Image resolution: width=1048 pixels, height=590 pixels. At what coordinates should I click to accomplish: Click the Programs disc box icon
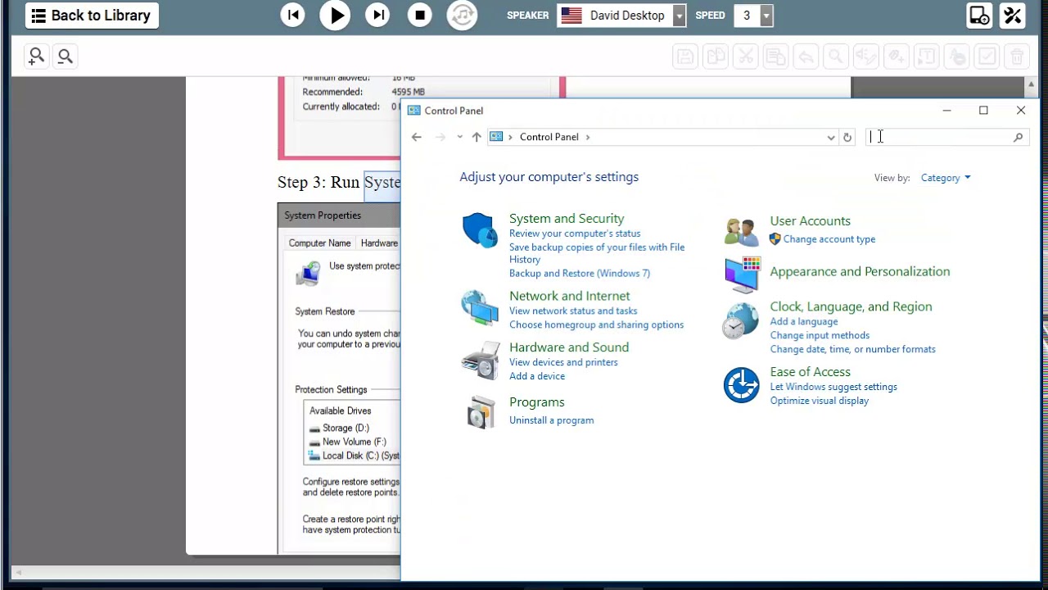tap(481, 412)
